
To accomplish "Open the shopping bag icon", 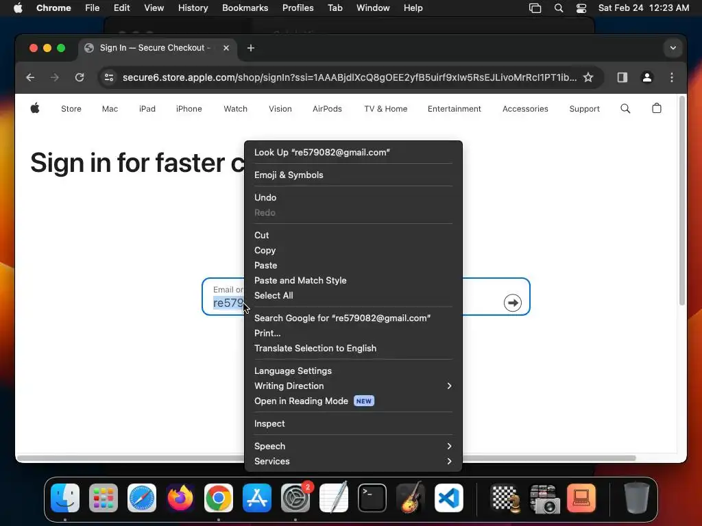I will pyautogui.click(x=656, y=108).
